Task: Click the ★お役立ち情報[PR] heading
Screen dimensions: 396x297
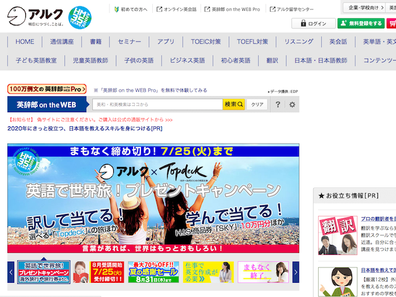Action: tap(348, 196)
